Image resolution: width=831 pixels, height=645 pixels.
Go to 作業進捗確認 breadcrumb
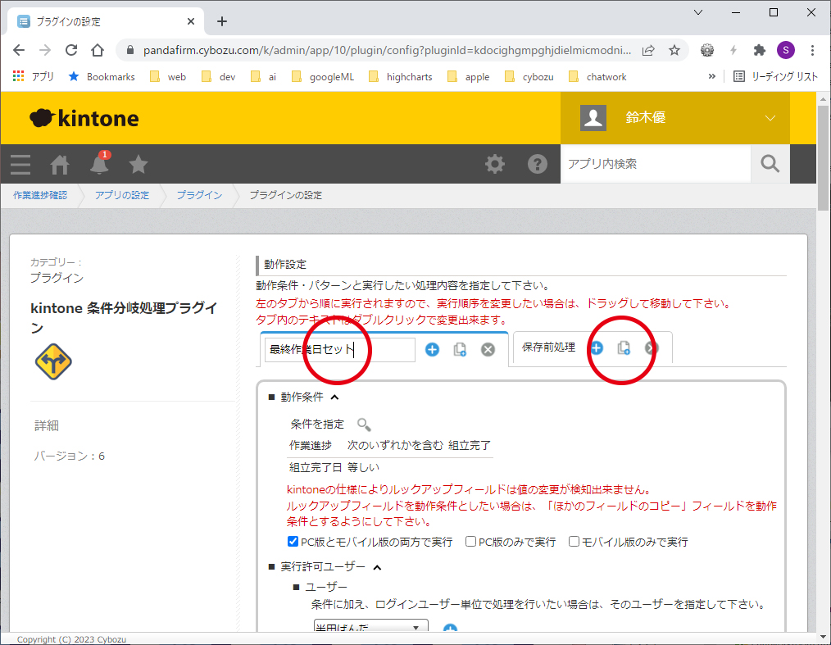pyautogui.click(x=40, y=195)
